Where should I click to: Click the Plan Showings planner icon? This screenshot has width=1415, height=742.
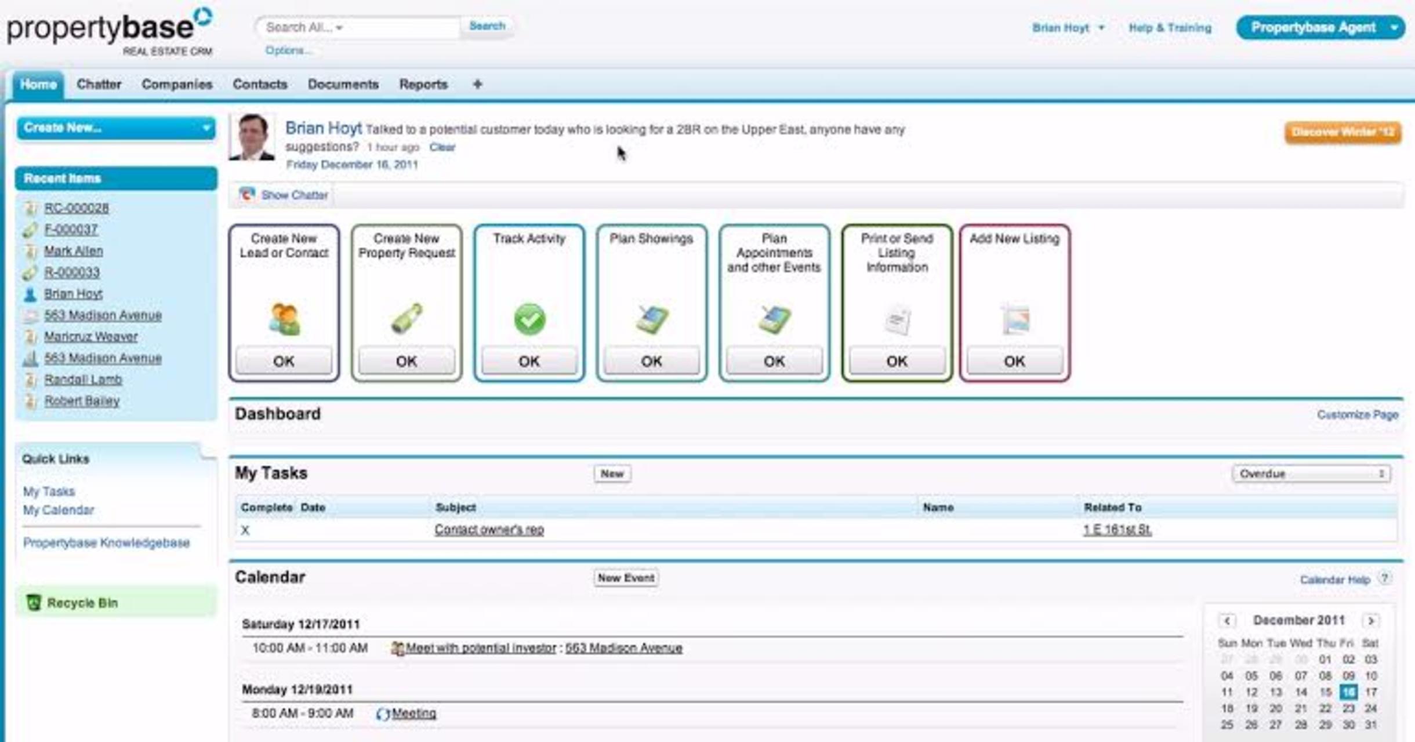pyautogui.click(x=652, y=319)
